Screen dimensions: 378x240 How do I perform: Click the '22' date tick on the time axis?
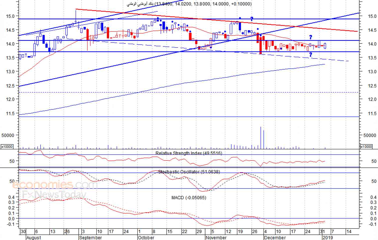[x=184, y=231]
